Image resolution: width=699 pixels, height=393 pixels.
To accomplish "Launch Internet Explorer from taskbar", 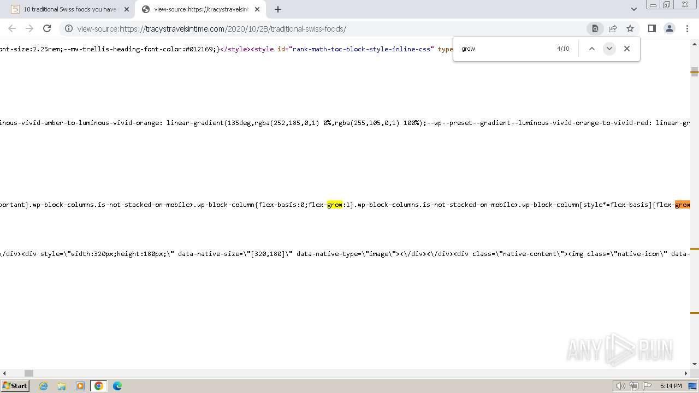I will click(x=43, y=386).
